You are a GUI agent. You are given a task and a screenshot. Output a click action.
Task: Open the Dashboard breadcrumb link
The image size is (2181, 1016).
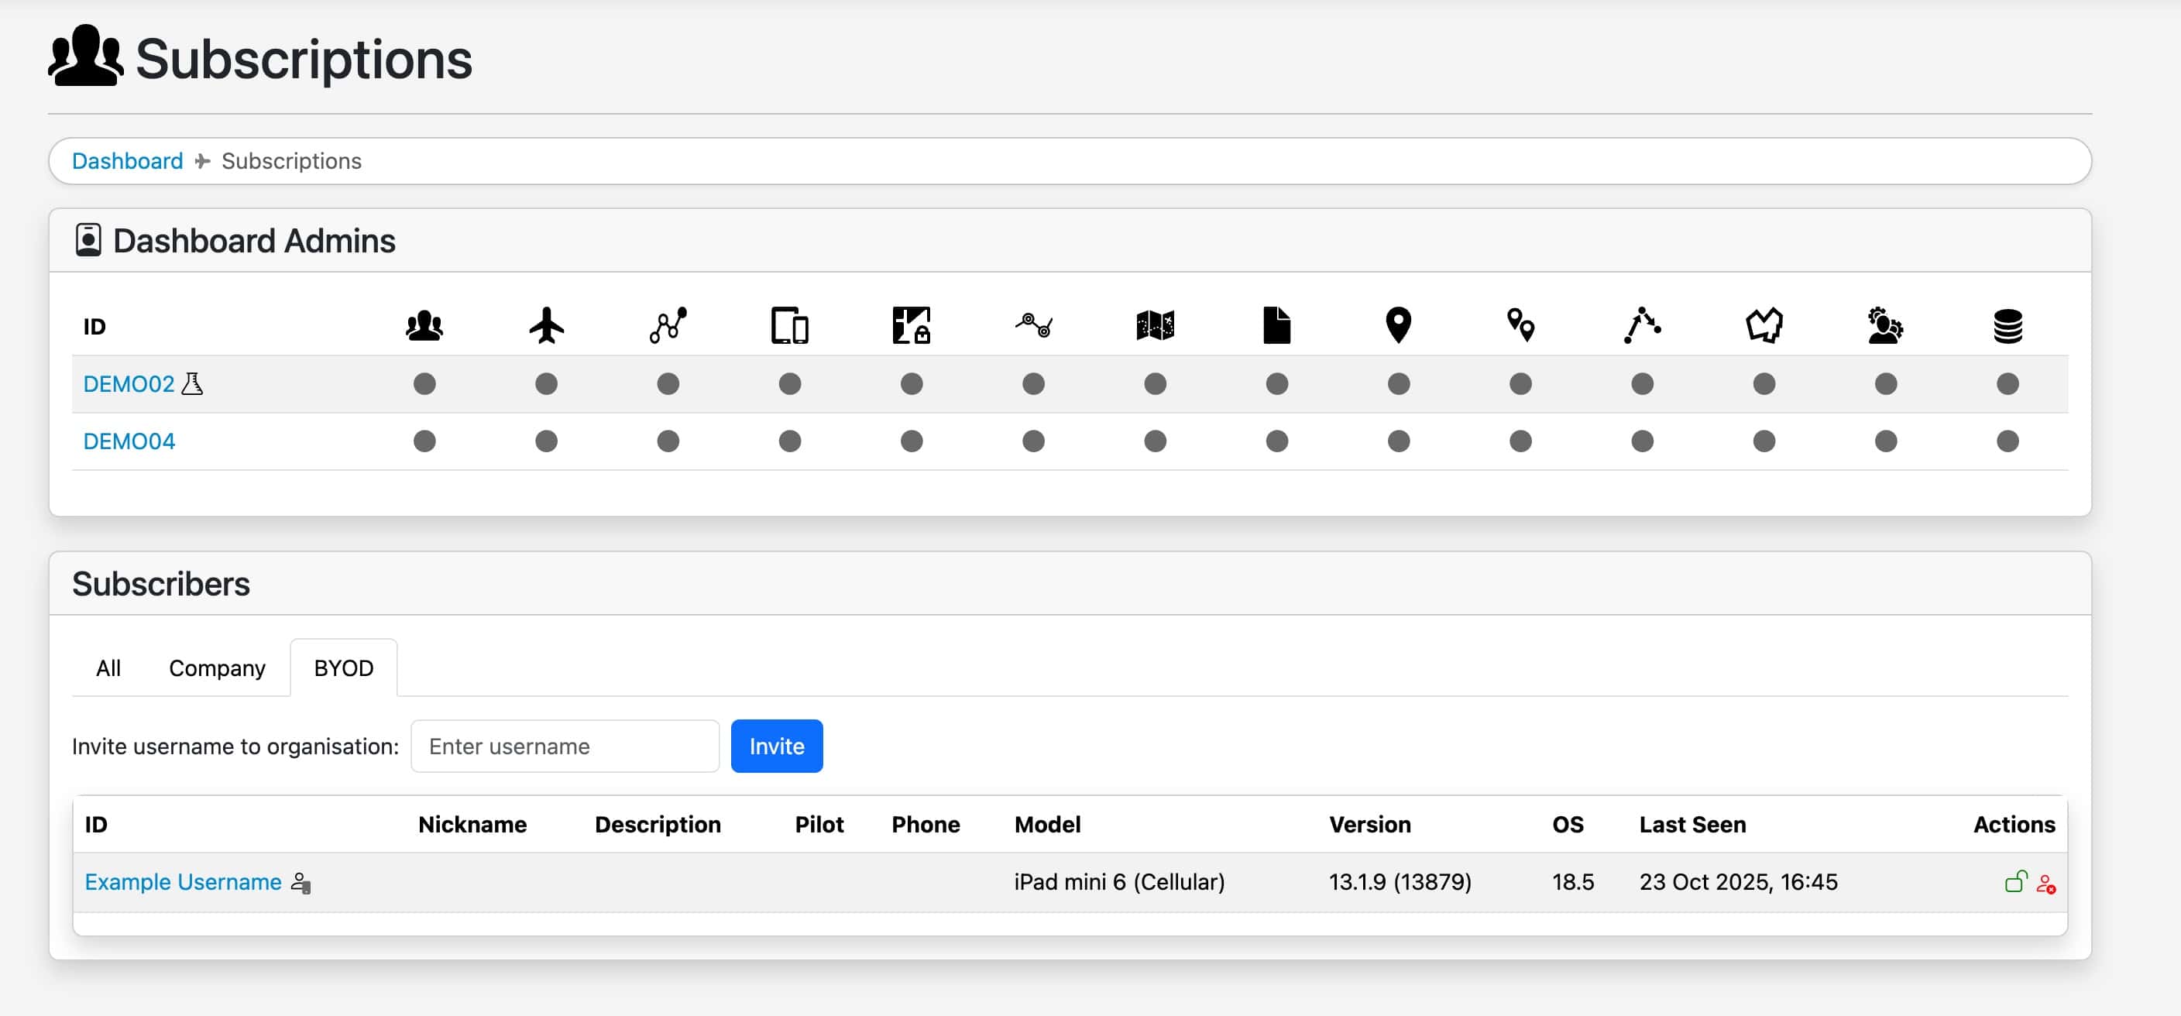coord(127,161)
